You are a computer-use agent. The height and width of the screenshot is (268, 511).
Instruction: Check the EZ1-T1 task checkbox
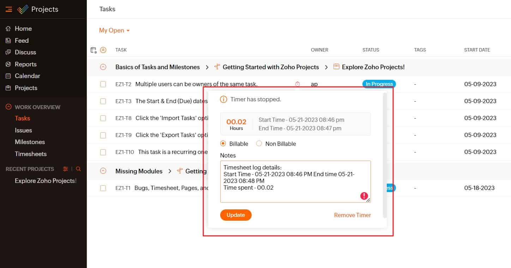point(103,188)
